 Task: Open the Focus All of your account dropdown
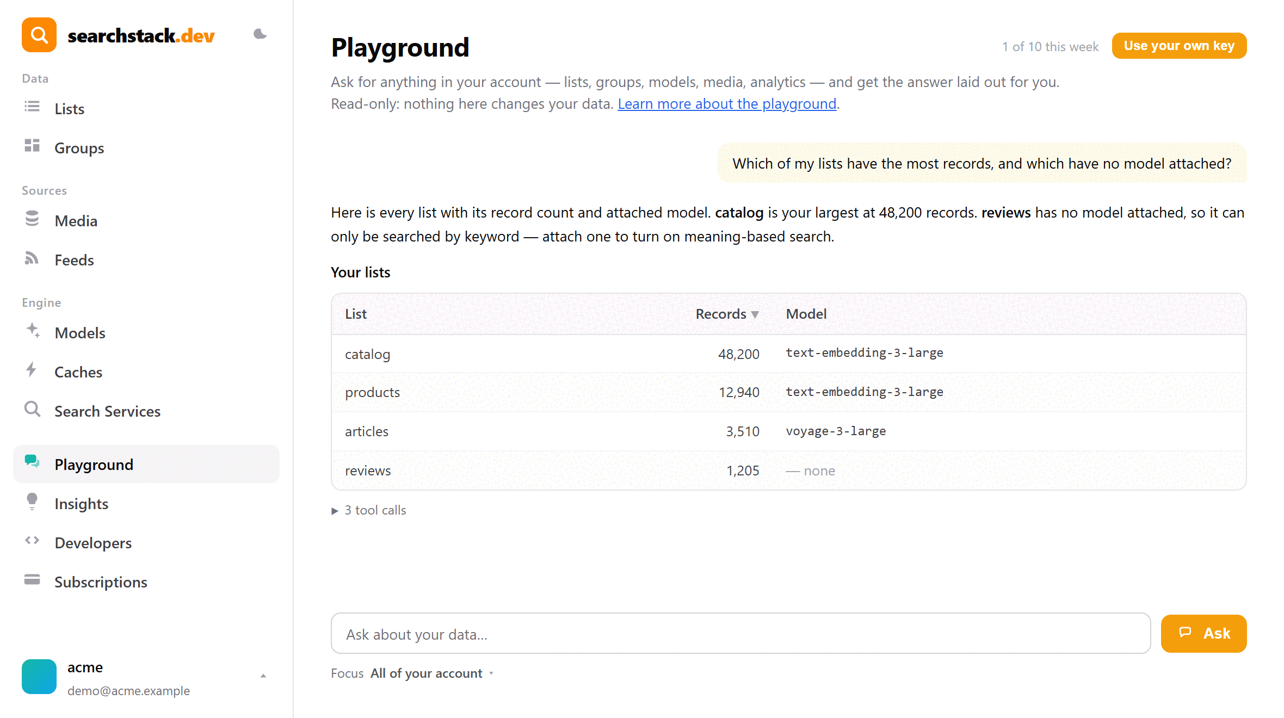point(432,673)
